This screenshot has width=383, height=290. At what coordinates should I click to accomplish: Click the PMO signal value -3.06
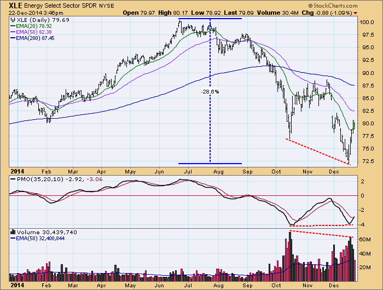click(x=95, y=179)
